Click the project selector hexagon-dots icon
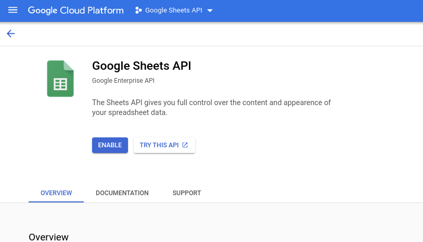This screenshot has width=423, height=242. click(138, 10)
